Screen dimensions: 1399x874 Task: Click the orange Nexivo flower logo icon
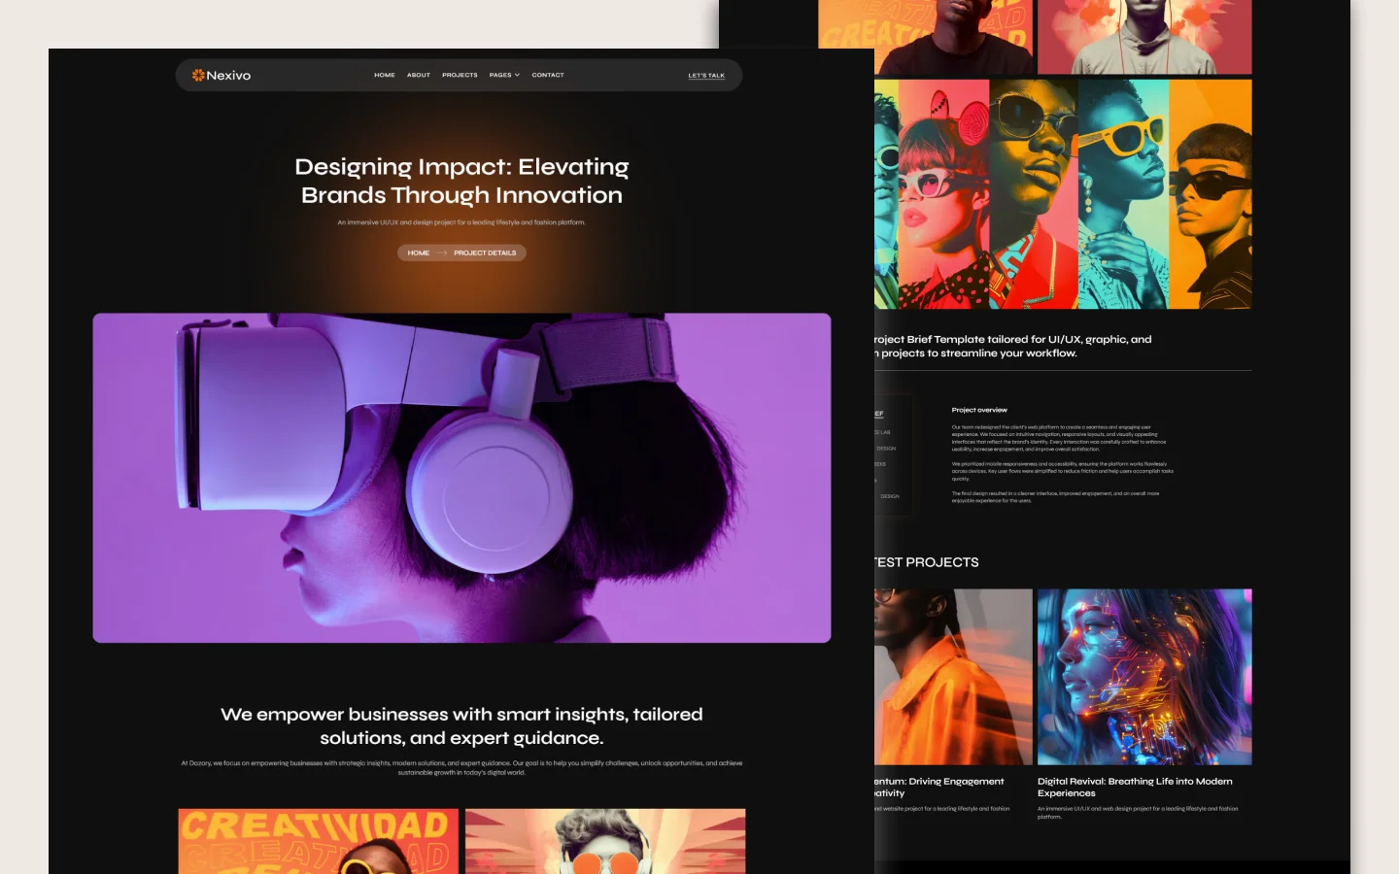coord(198,75)
